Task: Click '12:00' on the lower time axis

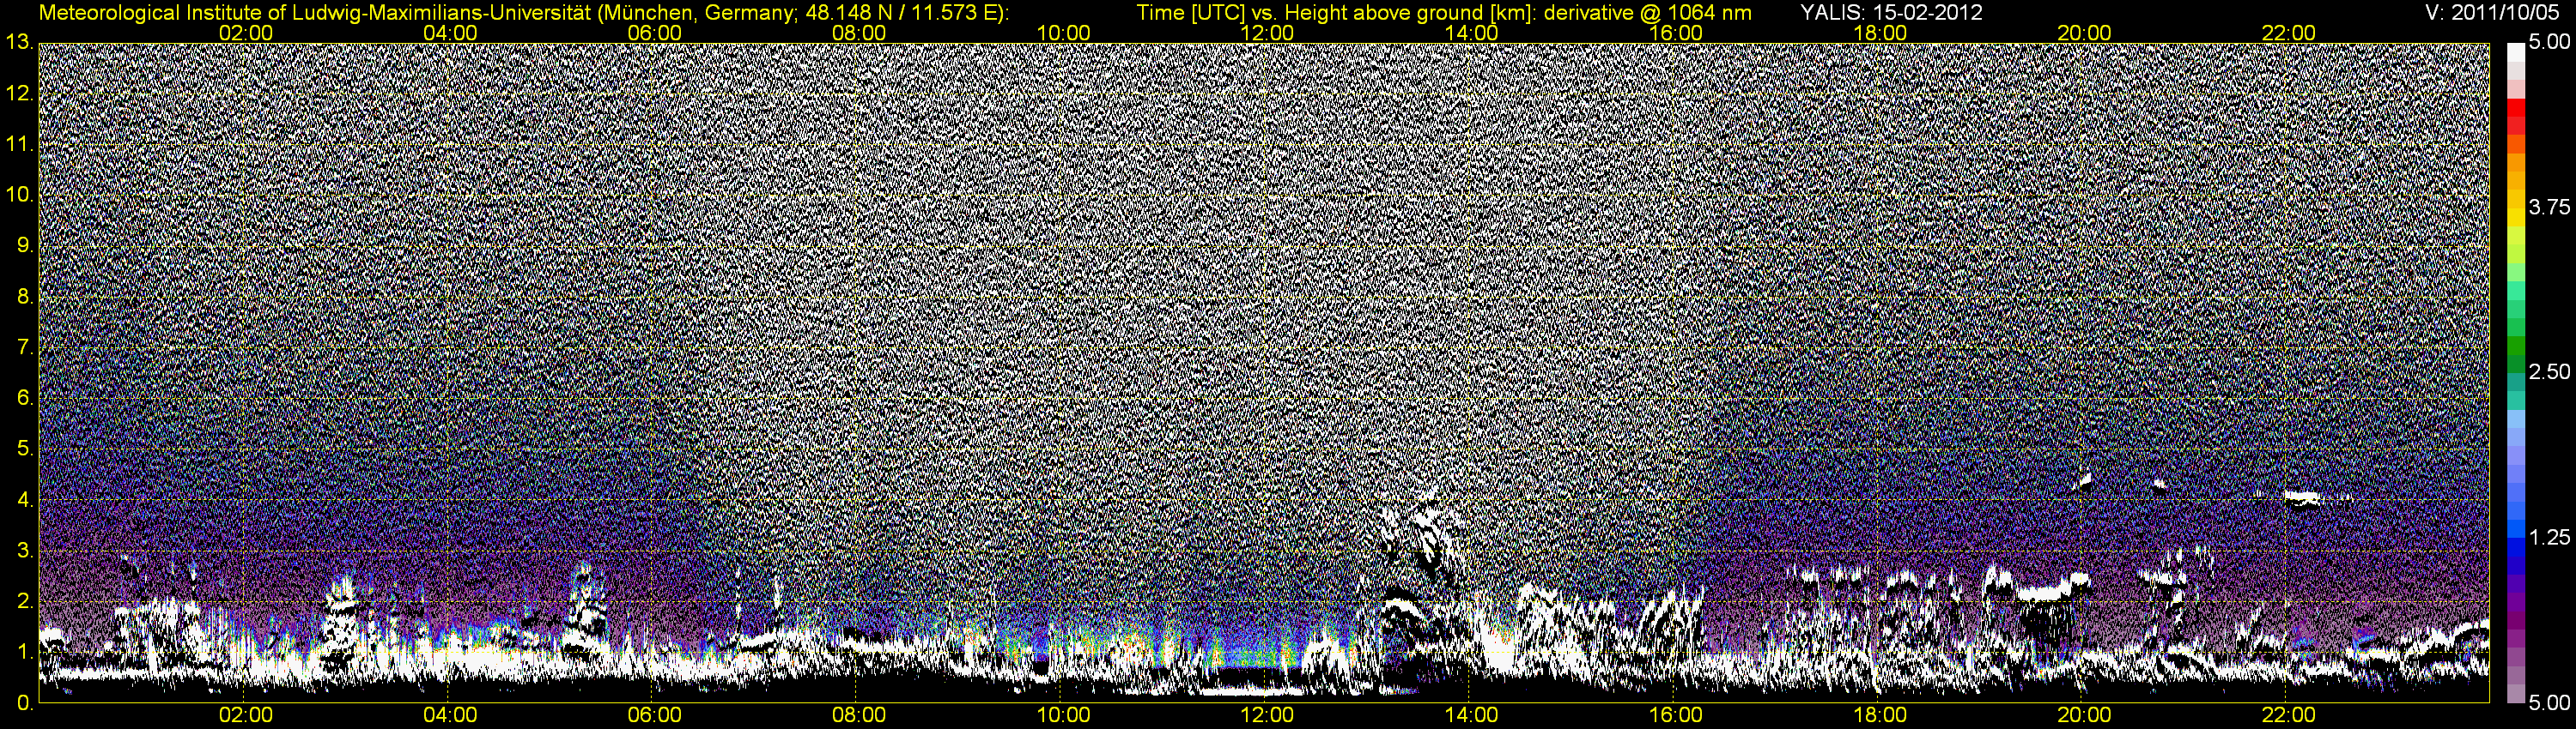Action: (x=1267, y=715)
